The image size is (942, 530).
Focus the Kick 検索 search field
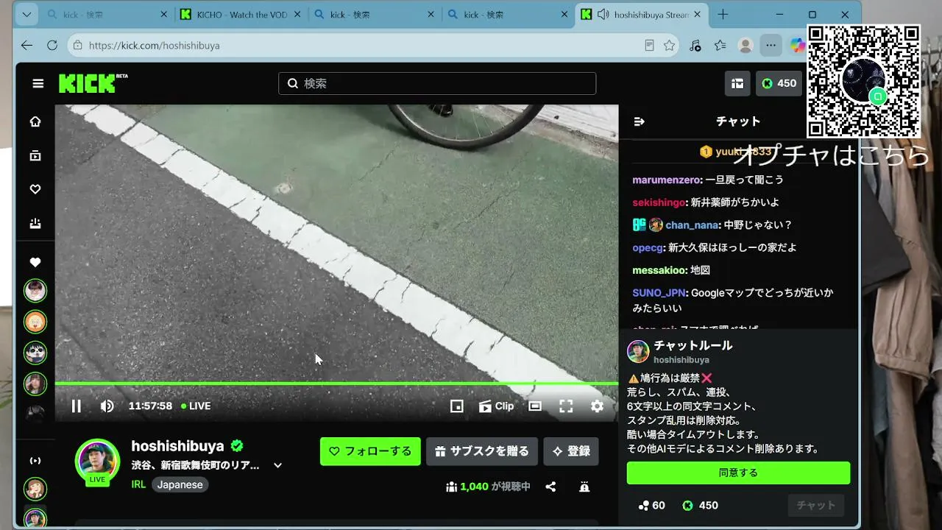(437, 83)
